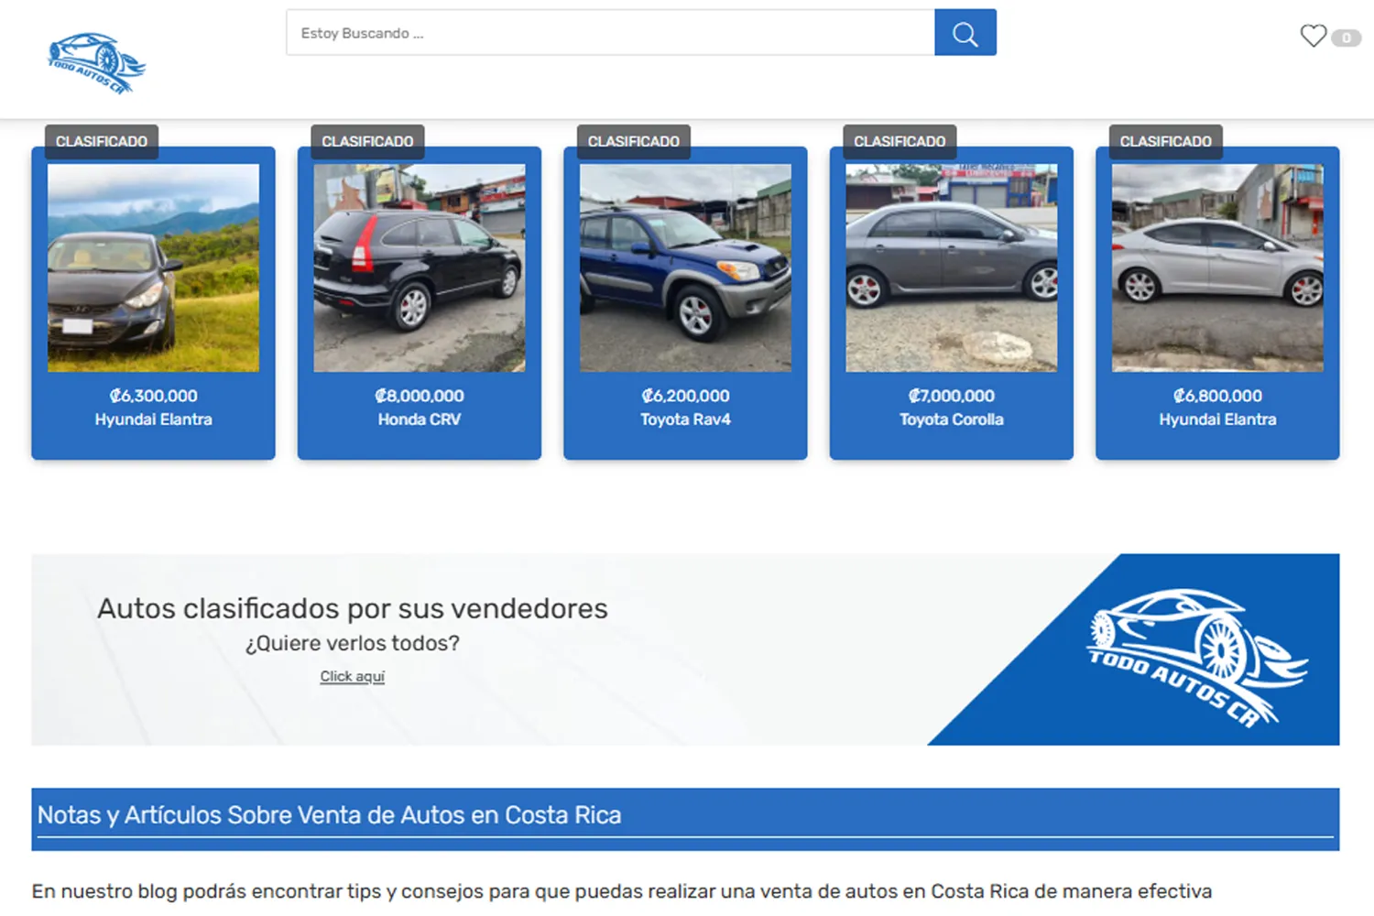Viewport: 1374px width, 916px height.
Task: Click the ₡8,000,000 price text
Action: point(420,396)
